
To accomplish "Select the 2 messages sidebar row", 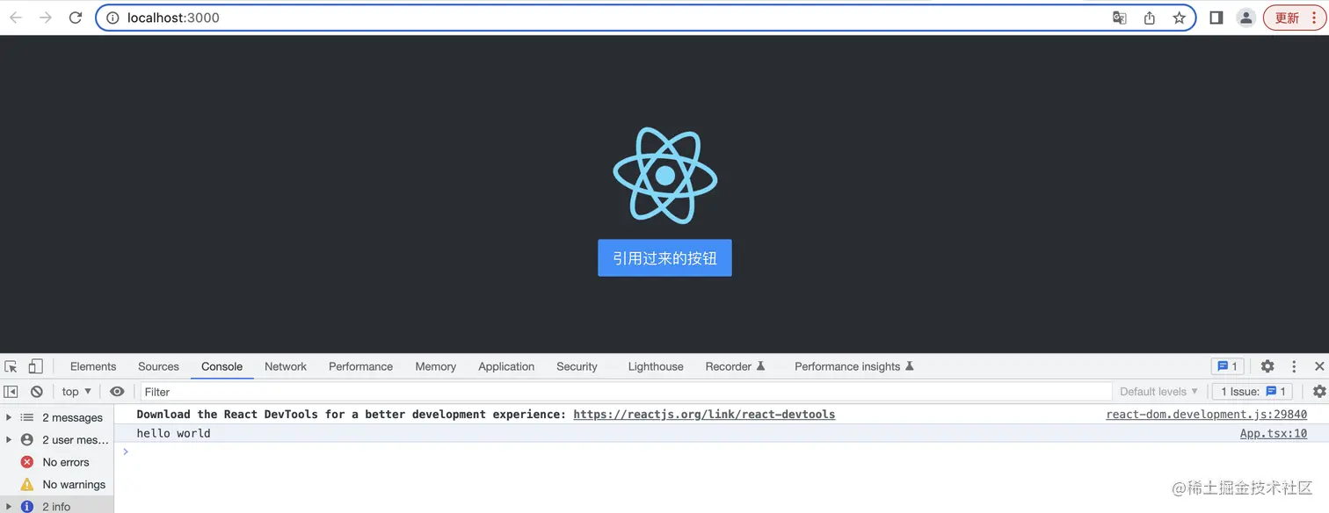I will pos(57,417).
